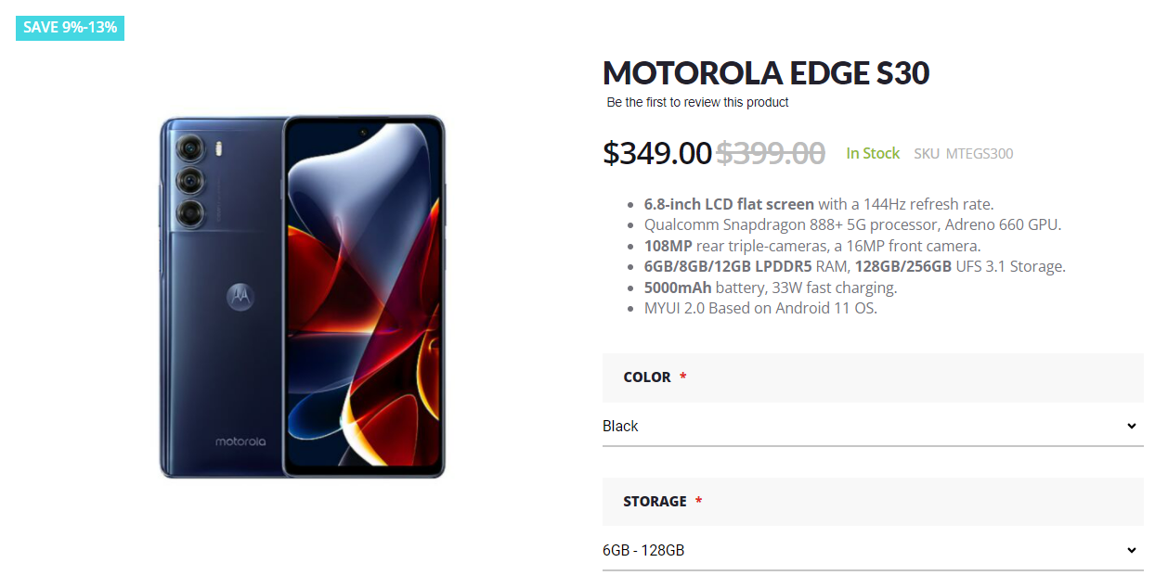The width and height of the screenshot is (1168, 588).
Task: Click the MOTOROLA EDGE S30 product title
Action: coord(766,72)
